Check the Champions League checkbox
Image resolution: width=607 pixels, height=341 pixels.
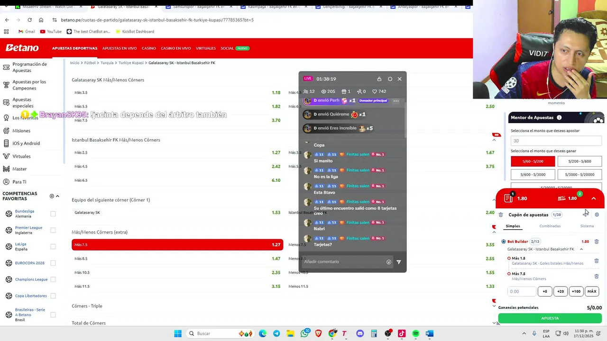(x=53, y=279)
